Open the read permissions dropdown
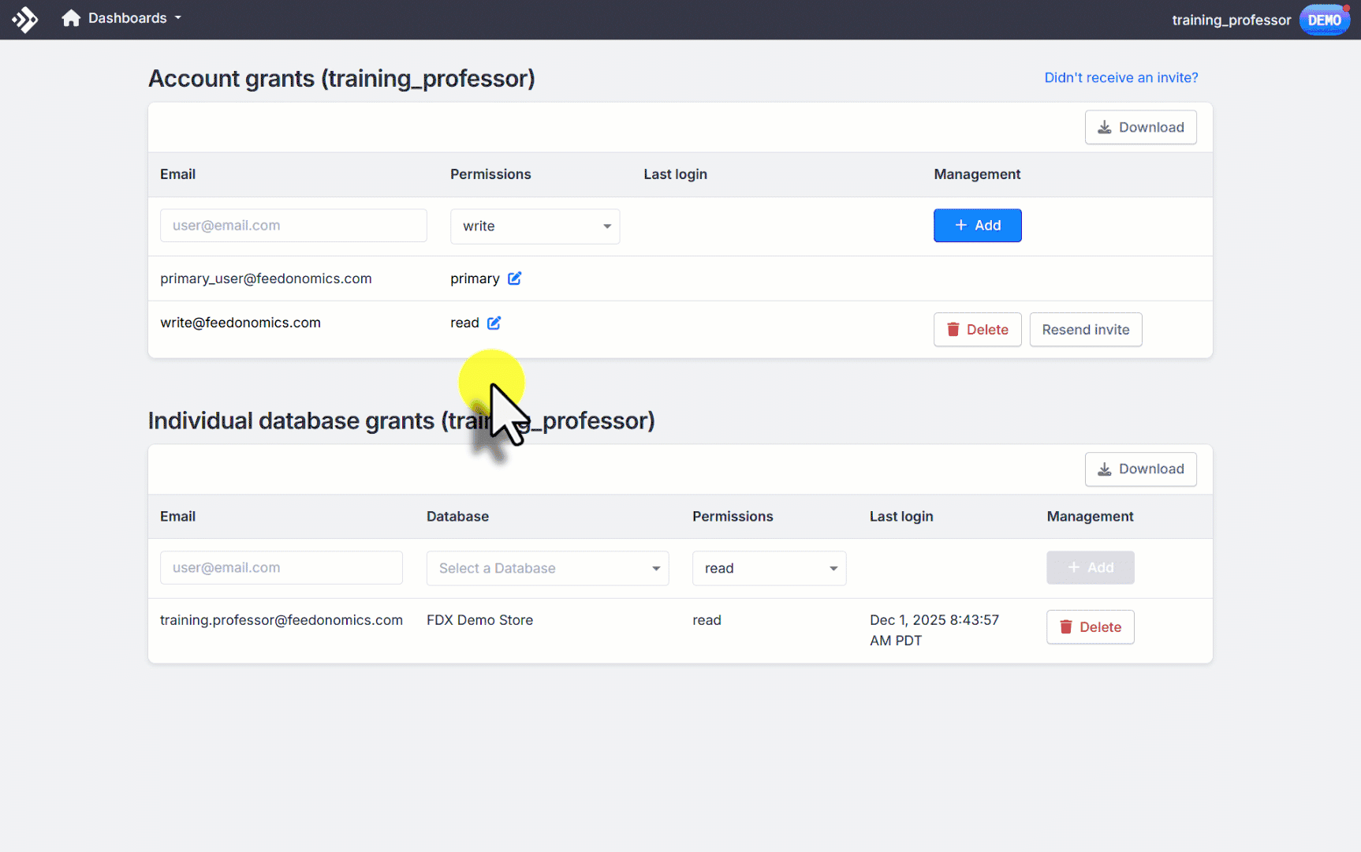 point(769,569)
